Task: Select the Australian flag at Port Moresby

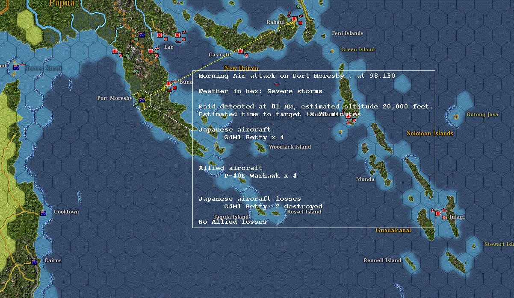Action: point(142,100)
